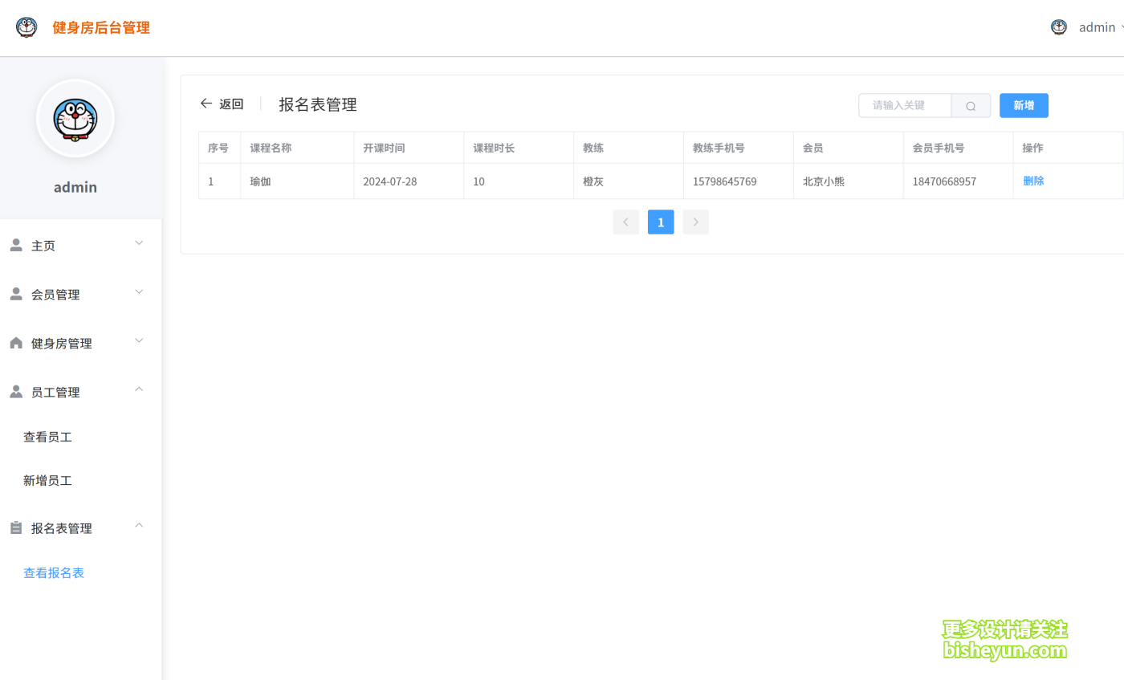The height and width of the screenshot is (680, 1124).
Task: Click the admin avatar in the sidebar
Action: point(75,118)
